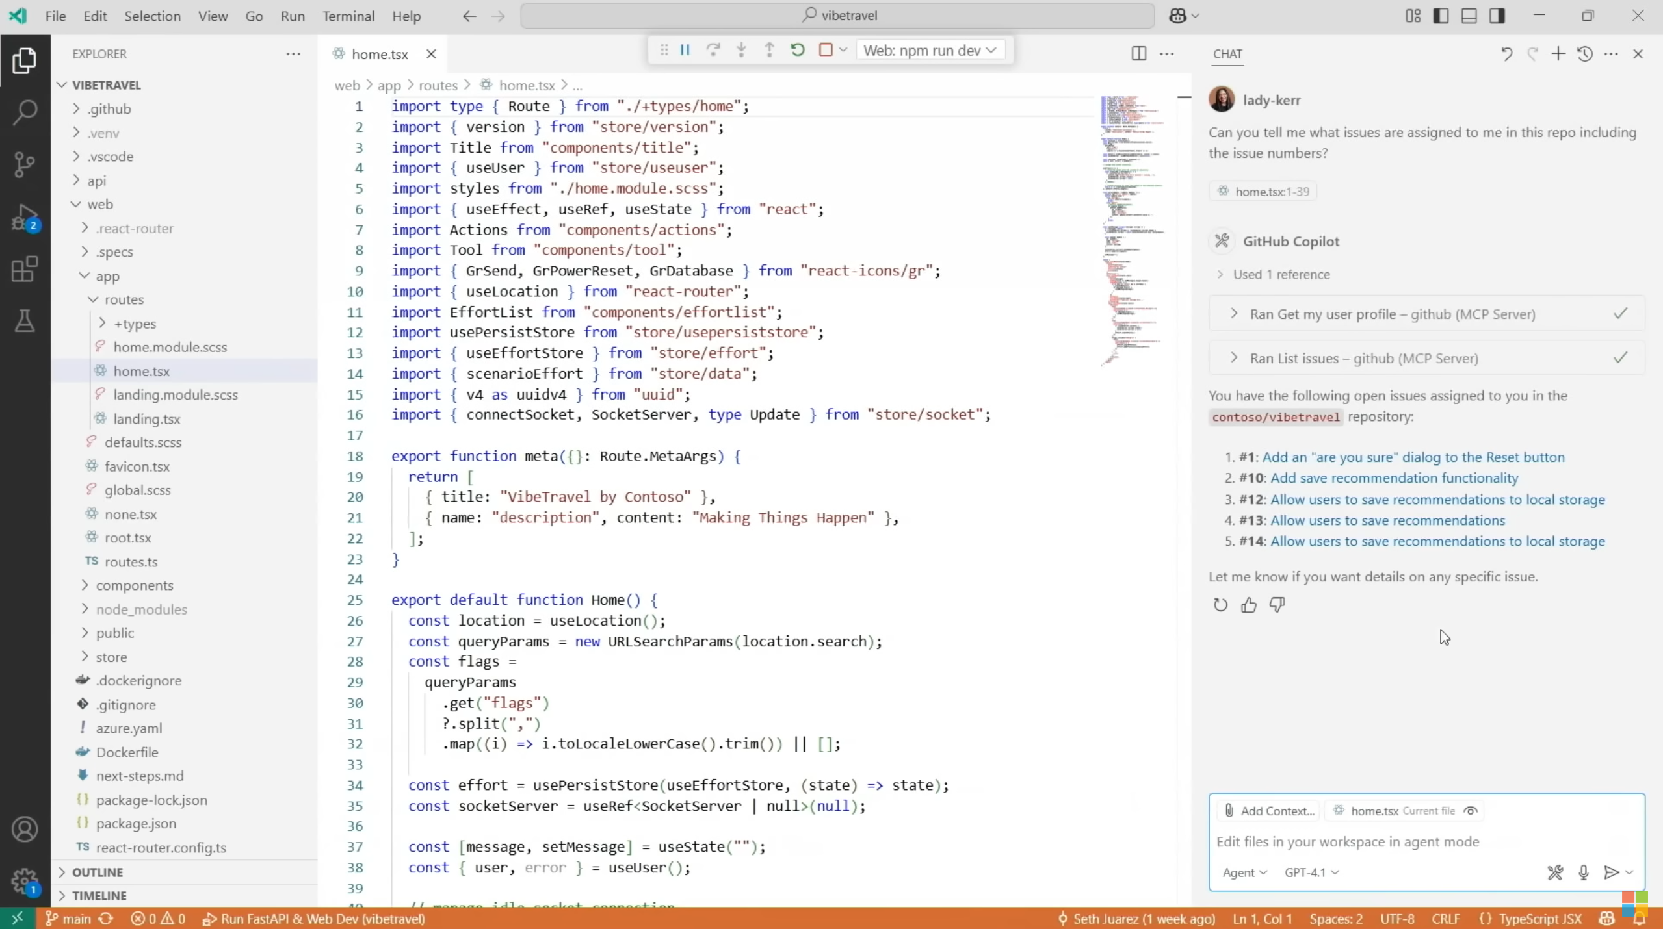Image resolution: width=1663 pixels, height=929 pixels.
Task: Expand the api folder
Action: 185,181
